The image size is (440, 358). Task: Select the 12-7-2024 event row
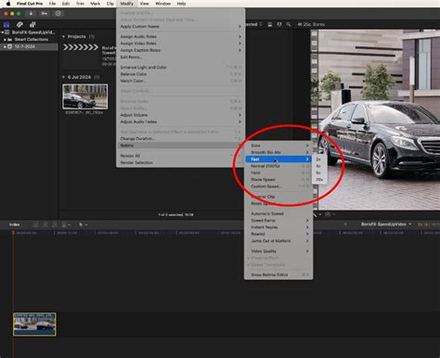tap(29, 46)
